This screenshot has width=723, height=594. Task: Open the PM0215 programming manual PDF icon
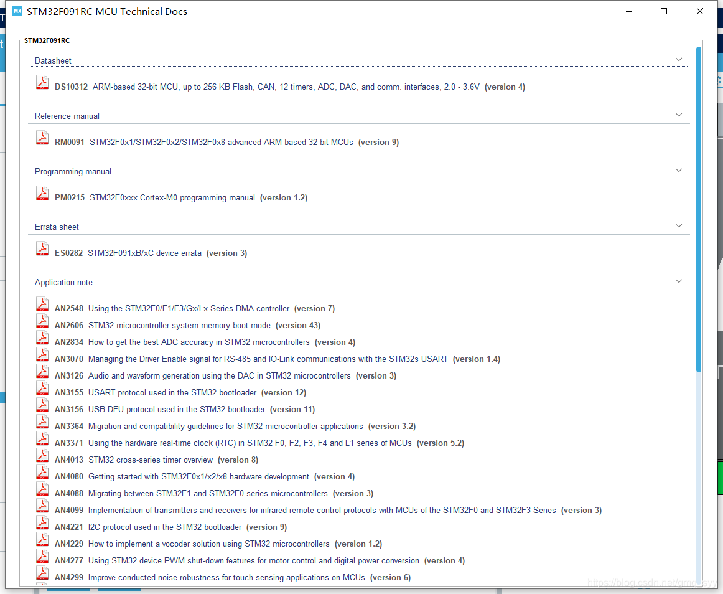(42, 193)
